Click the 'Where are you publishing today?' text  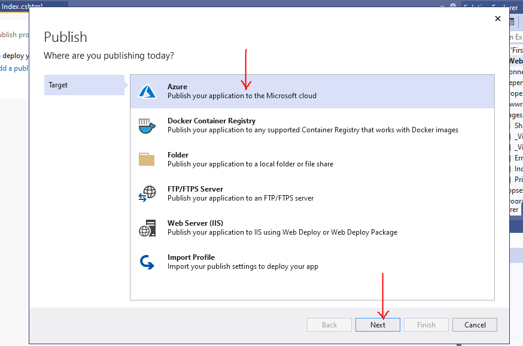tap(109, 56)
